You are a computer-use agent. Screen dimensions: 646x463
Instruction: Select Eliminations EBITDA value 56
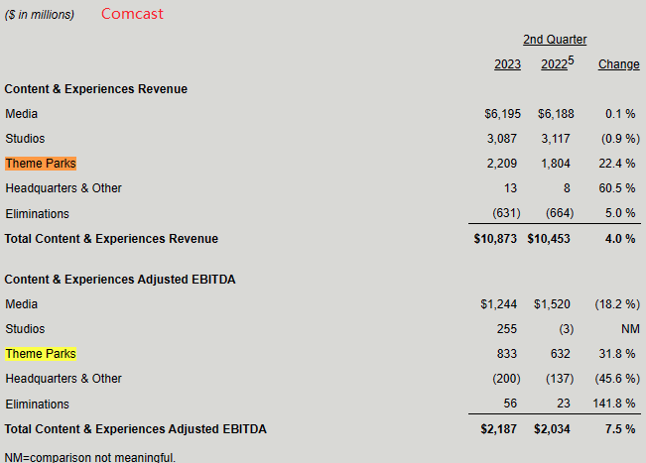click(x=510, y=404)
